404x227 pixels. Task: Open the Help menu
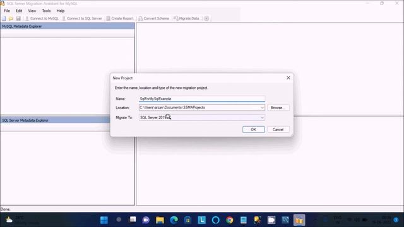61,11
